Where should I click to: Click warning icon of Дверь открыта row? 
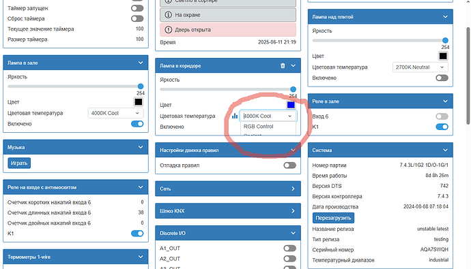[169, 30]
